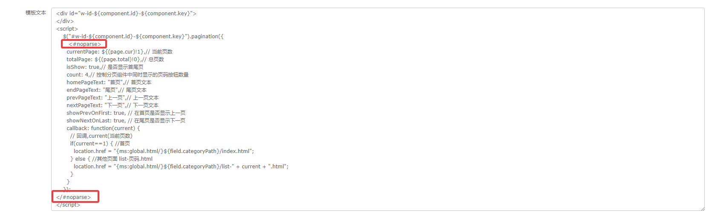Click the location.href index.html line
Screen dimensions: 706x213
click(x=164, y=151)
